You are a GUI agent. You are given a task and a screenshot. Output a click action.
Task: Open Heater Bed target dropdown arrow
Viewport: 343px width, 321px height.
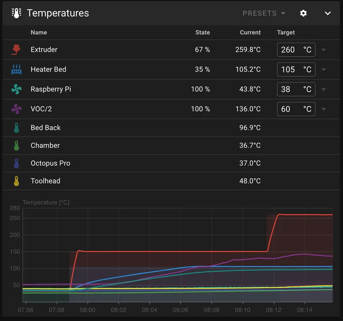point(324,69)
